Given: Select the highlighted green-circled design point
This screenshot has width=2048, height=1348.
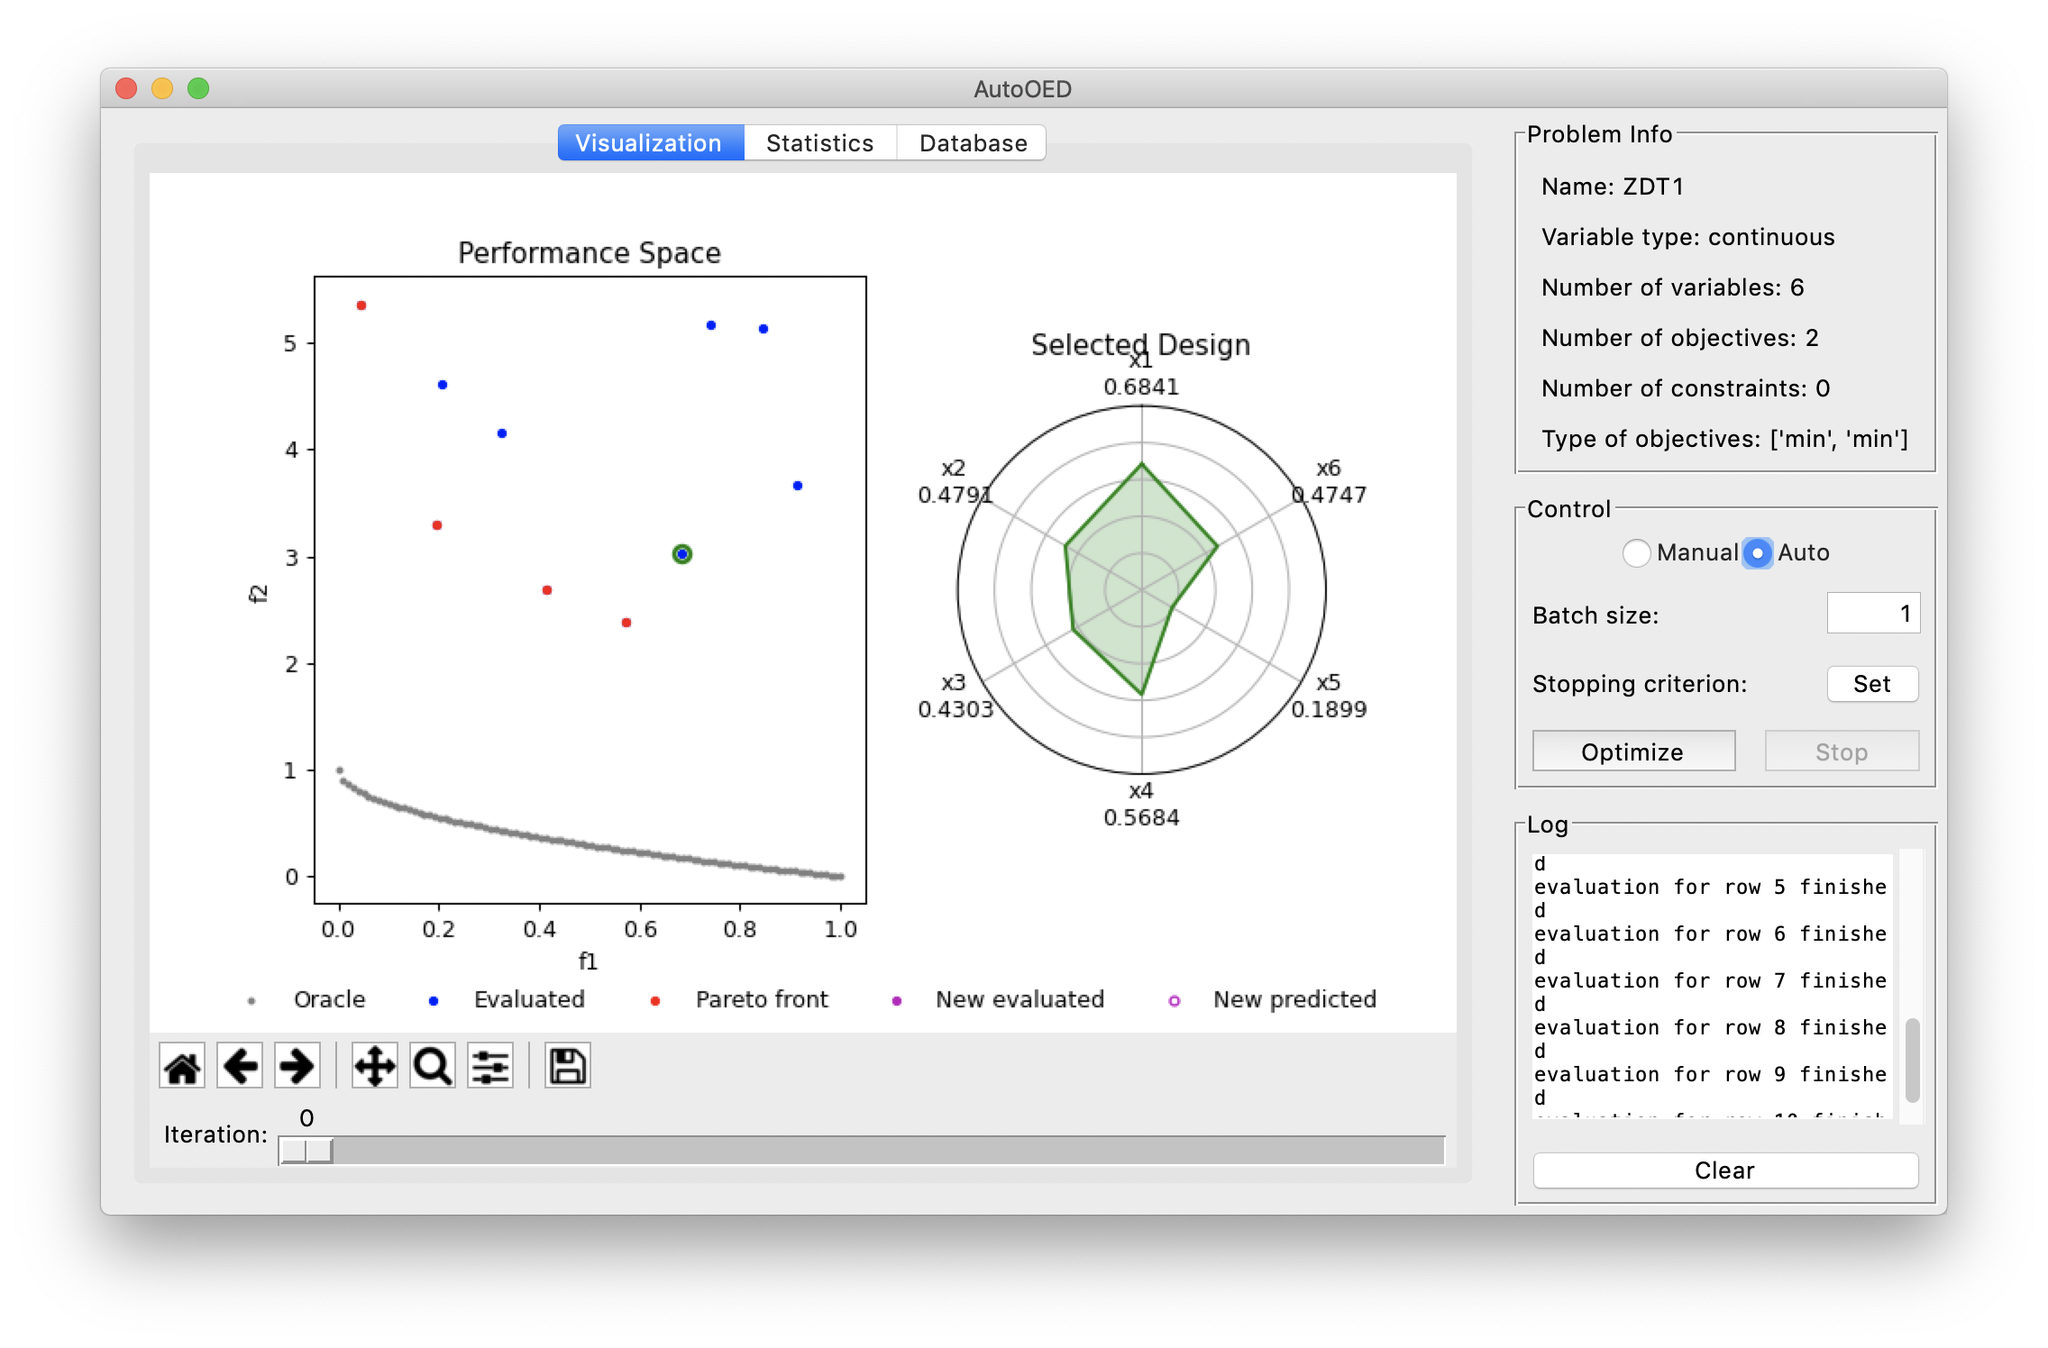Looking at the screenshot, I should pyautogui.click(x=682, y=554).
